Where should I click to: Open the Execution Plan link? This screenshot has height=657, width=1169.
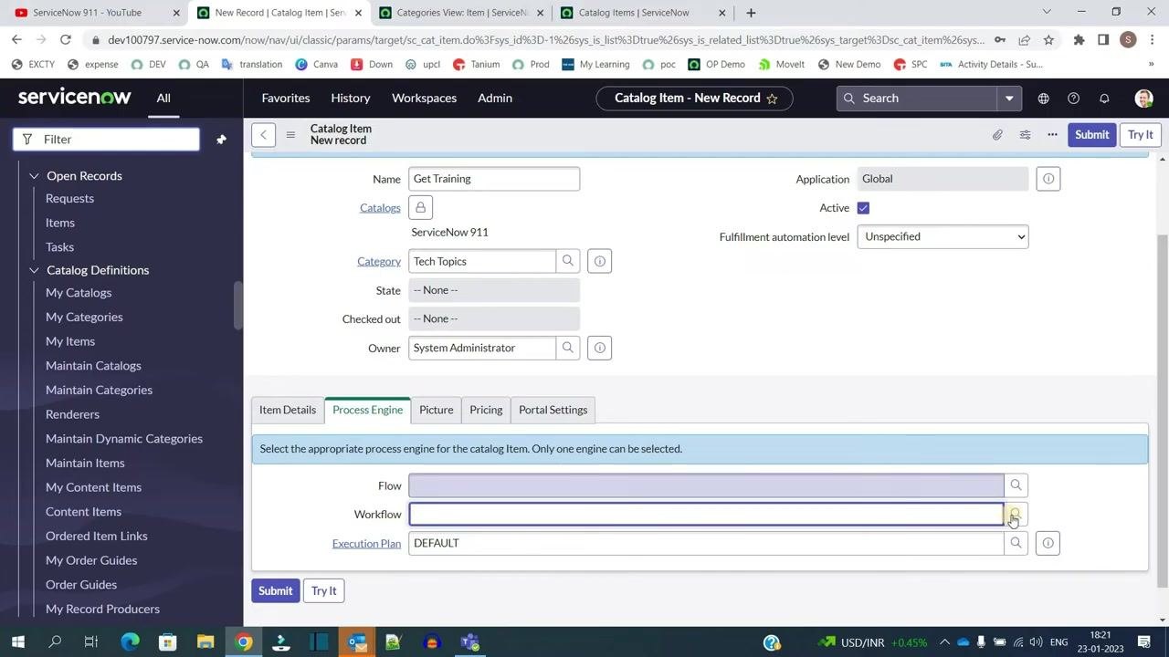366,544
